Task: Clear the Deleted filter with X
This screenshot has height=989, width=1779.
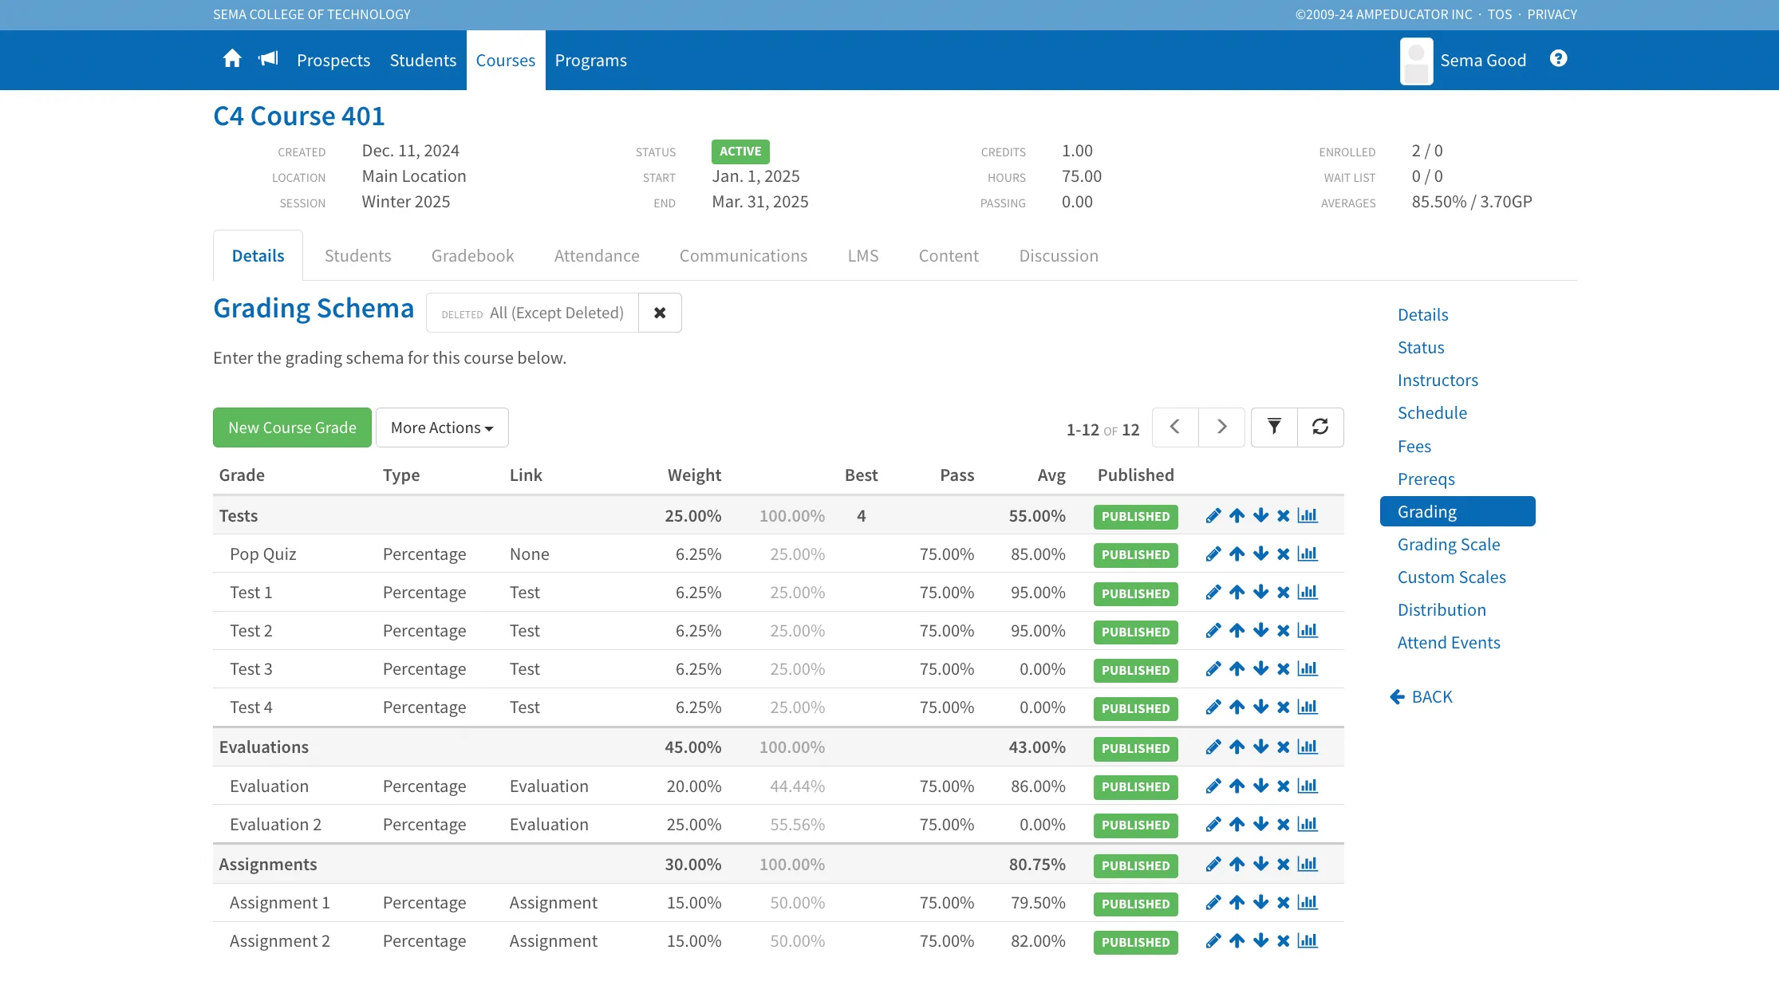Action: (660, 313)
